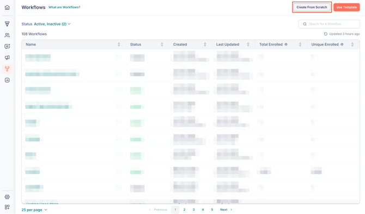The width and height of the screenshot is (365, 214).
Task: Open the apps grid icon at sidebar bottom
Action: click(x=7, y=207)
